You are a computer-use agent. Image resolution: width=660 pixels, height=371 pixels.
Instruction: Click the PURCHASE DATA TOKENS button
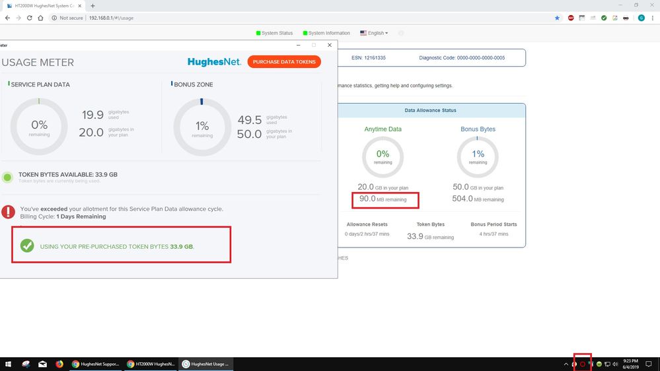284,61
